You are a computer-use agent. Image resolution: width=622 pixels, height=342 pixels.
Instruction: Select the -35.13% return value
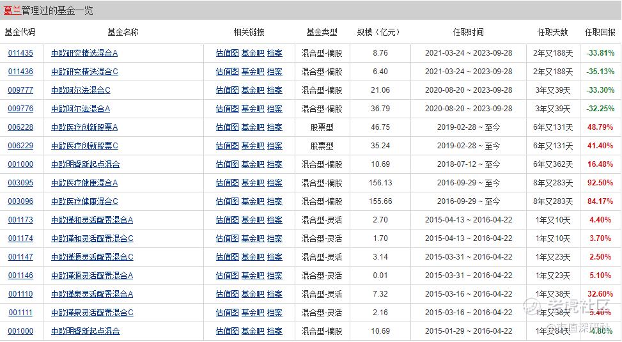click(x=600, y=72)
